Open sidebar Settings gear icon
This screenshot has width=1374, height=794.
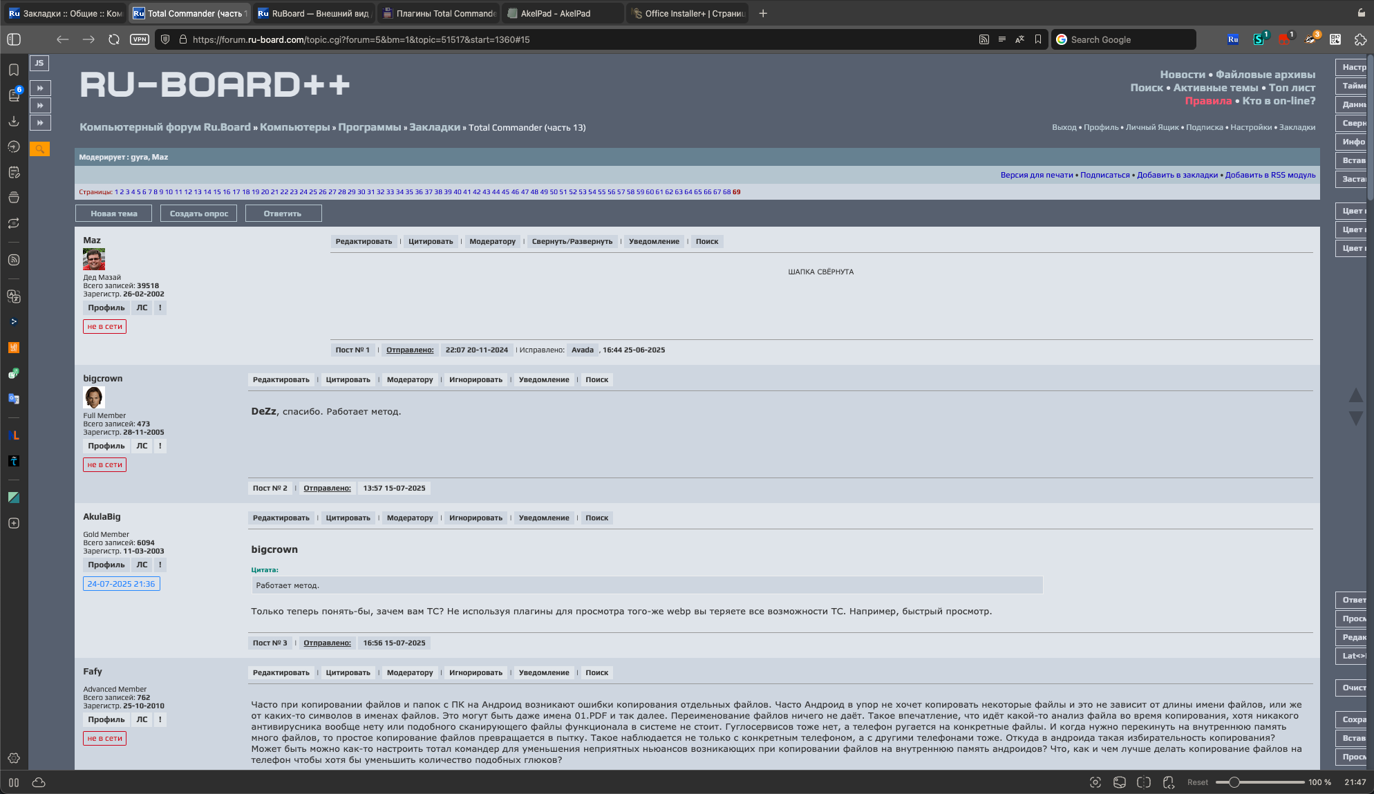[14, 758]
